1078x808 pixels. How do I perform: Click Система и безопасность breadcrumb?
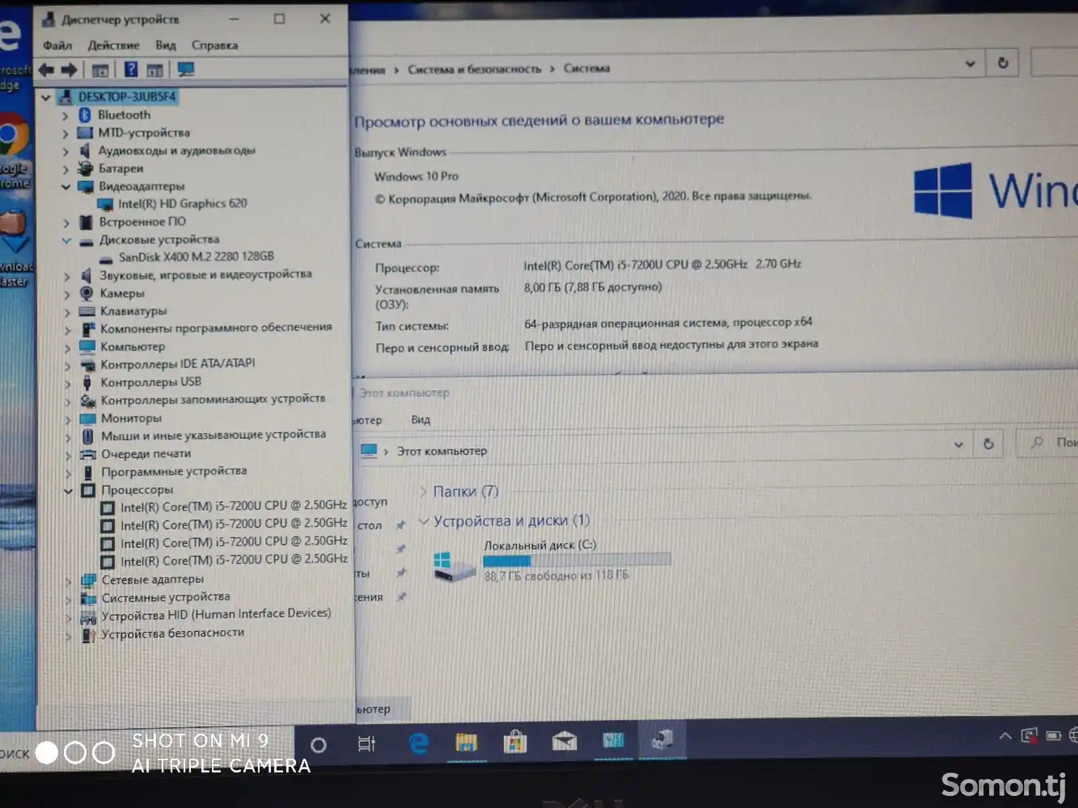click(x=474, y=69)
